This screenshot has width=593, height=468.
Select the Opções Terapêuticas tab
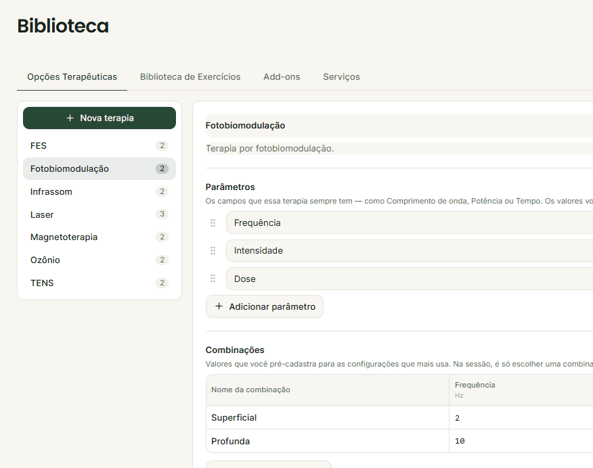(72, 76)
